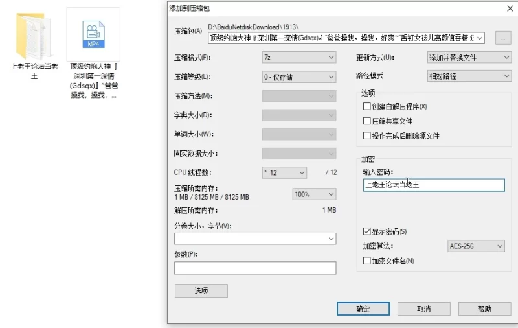Screen dimensions: 518x328
Task: Enable 操作完成后删除源文件 option
Action: (366, 135)
